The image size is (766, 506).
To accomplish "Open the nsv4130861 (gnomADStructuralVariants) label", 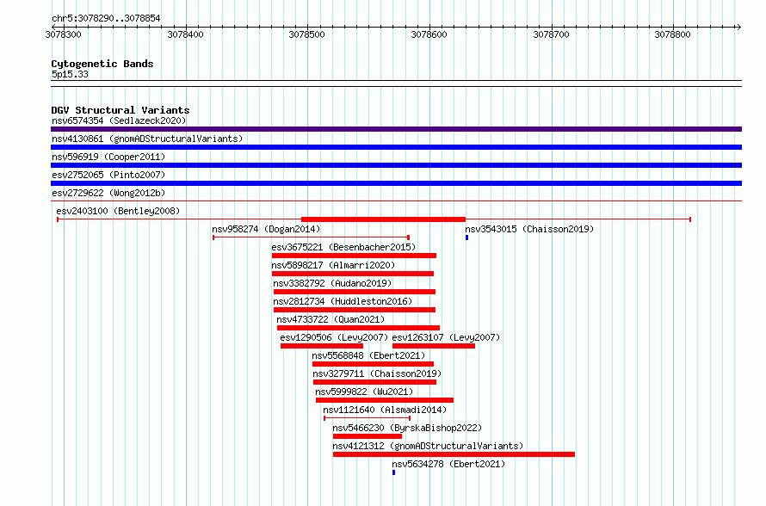I will click(147, 139).
